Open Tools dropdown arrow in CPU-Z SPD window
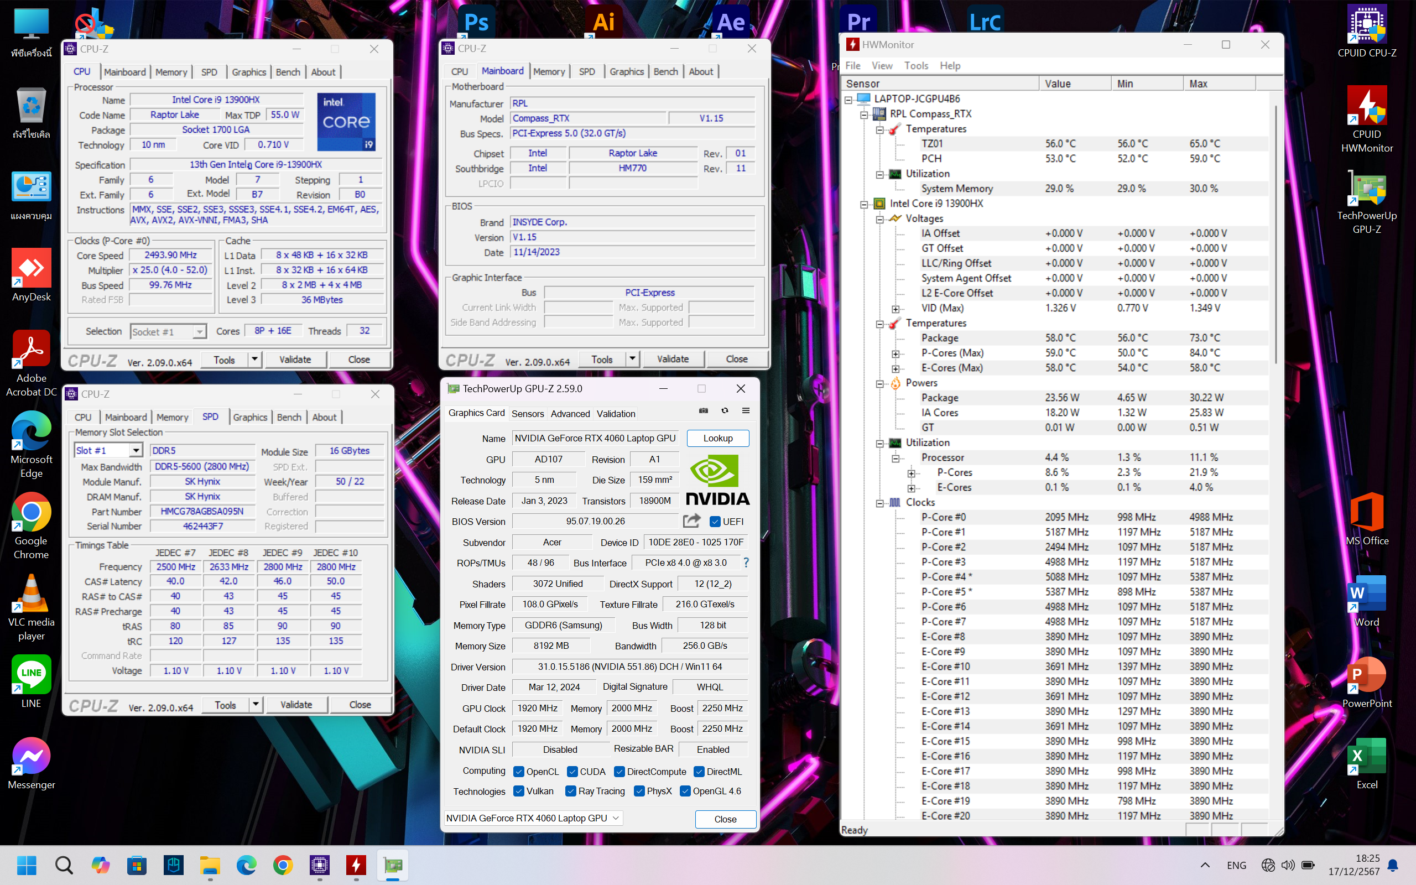The image size is (1416, 885). coord(256,704)
